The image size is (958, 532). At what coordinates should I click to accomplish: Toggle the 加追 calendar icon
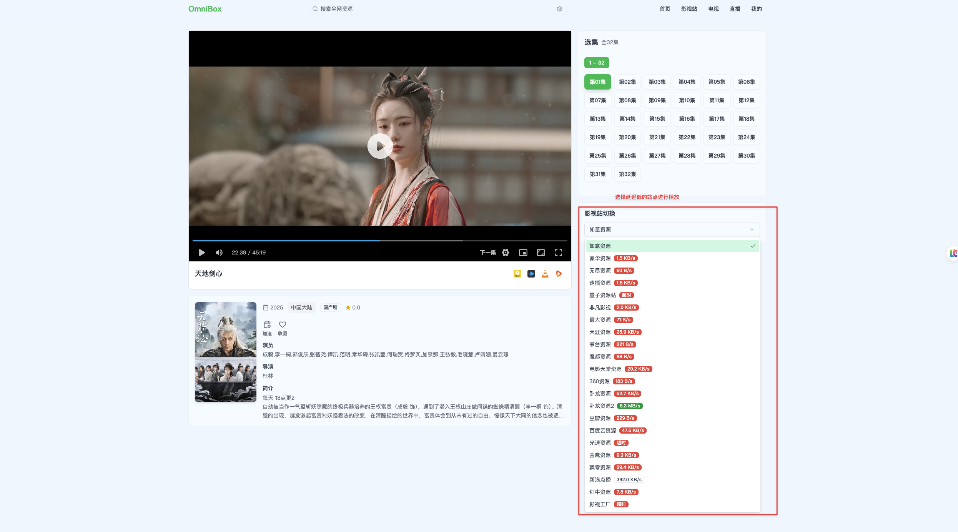(x=267, y=325)
